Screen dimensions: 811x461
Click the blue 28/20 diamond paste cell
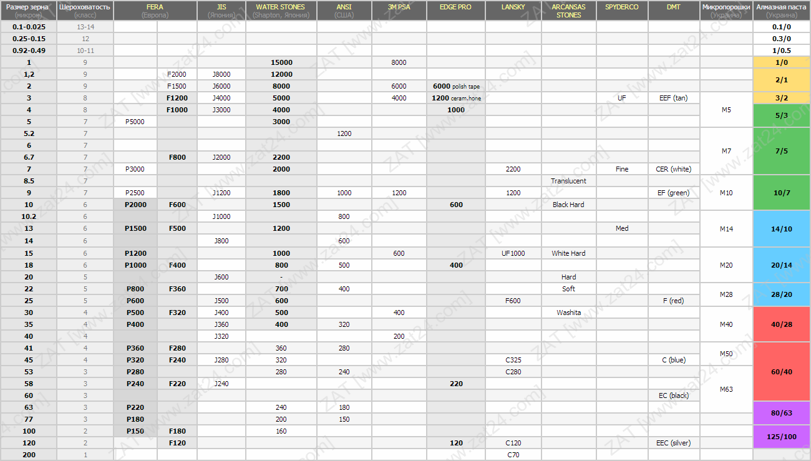pyautogui.click(x=782, y=294)
